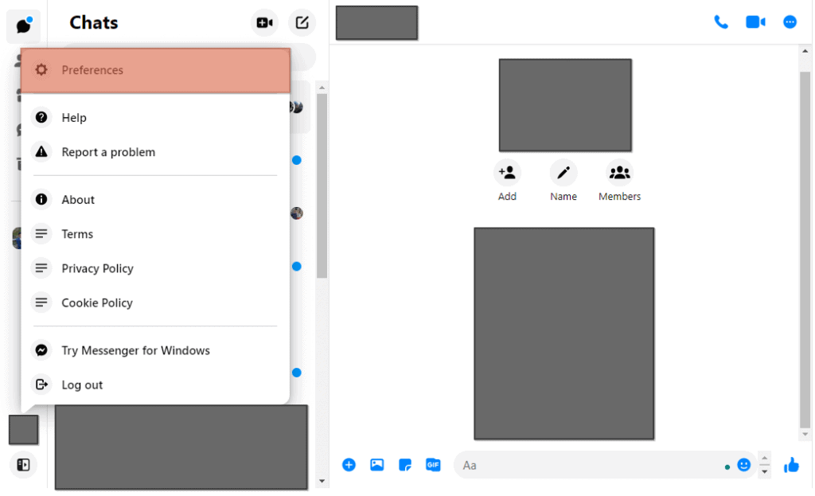Compose a new message

pyautogui.click(x=302, y=22)
